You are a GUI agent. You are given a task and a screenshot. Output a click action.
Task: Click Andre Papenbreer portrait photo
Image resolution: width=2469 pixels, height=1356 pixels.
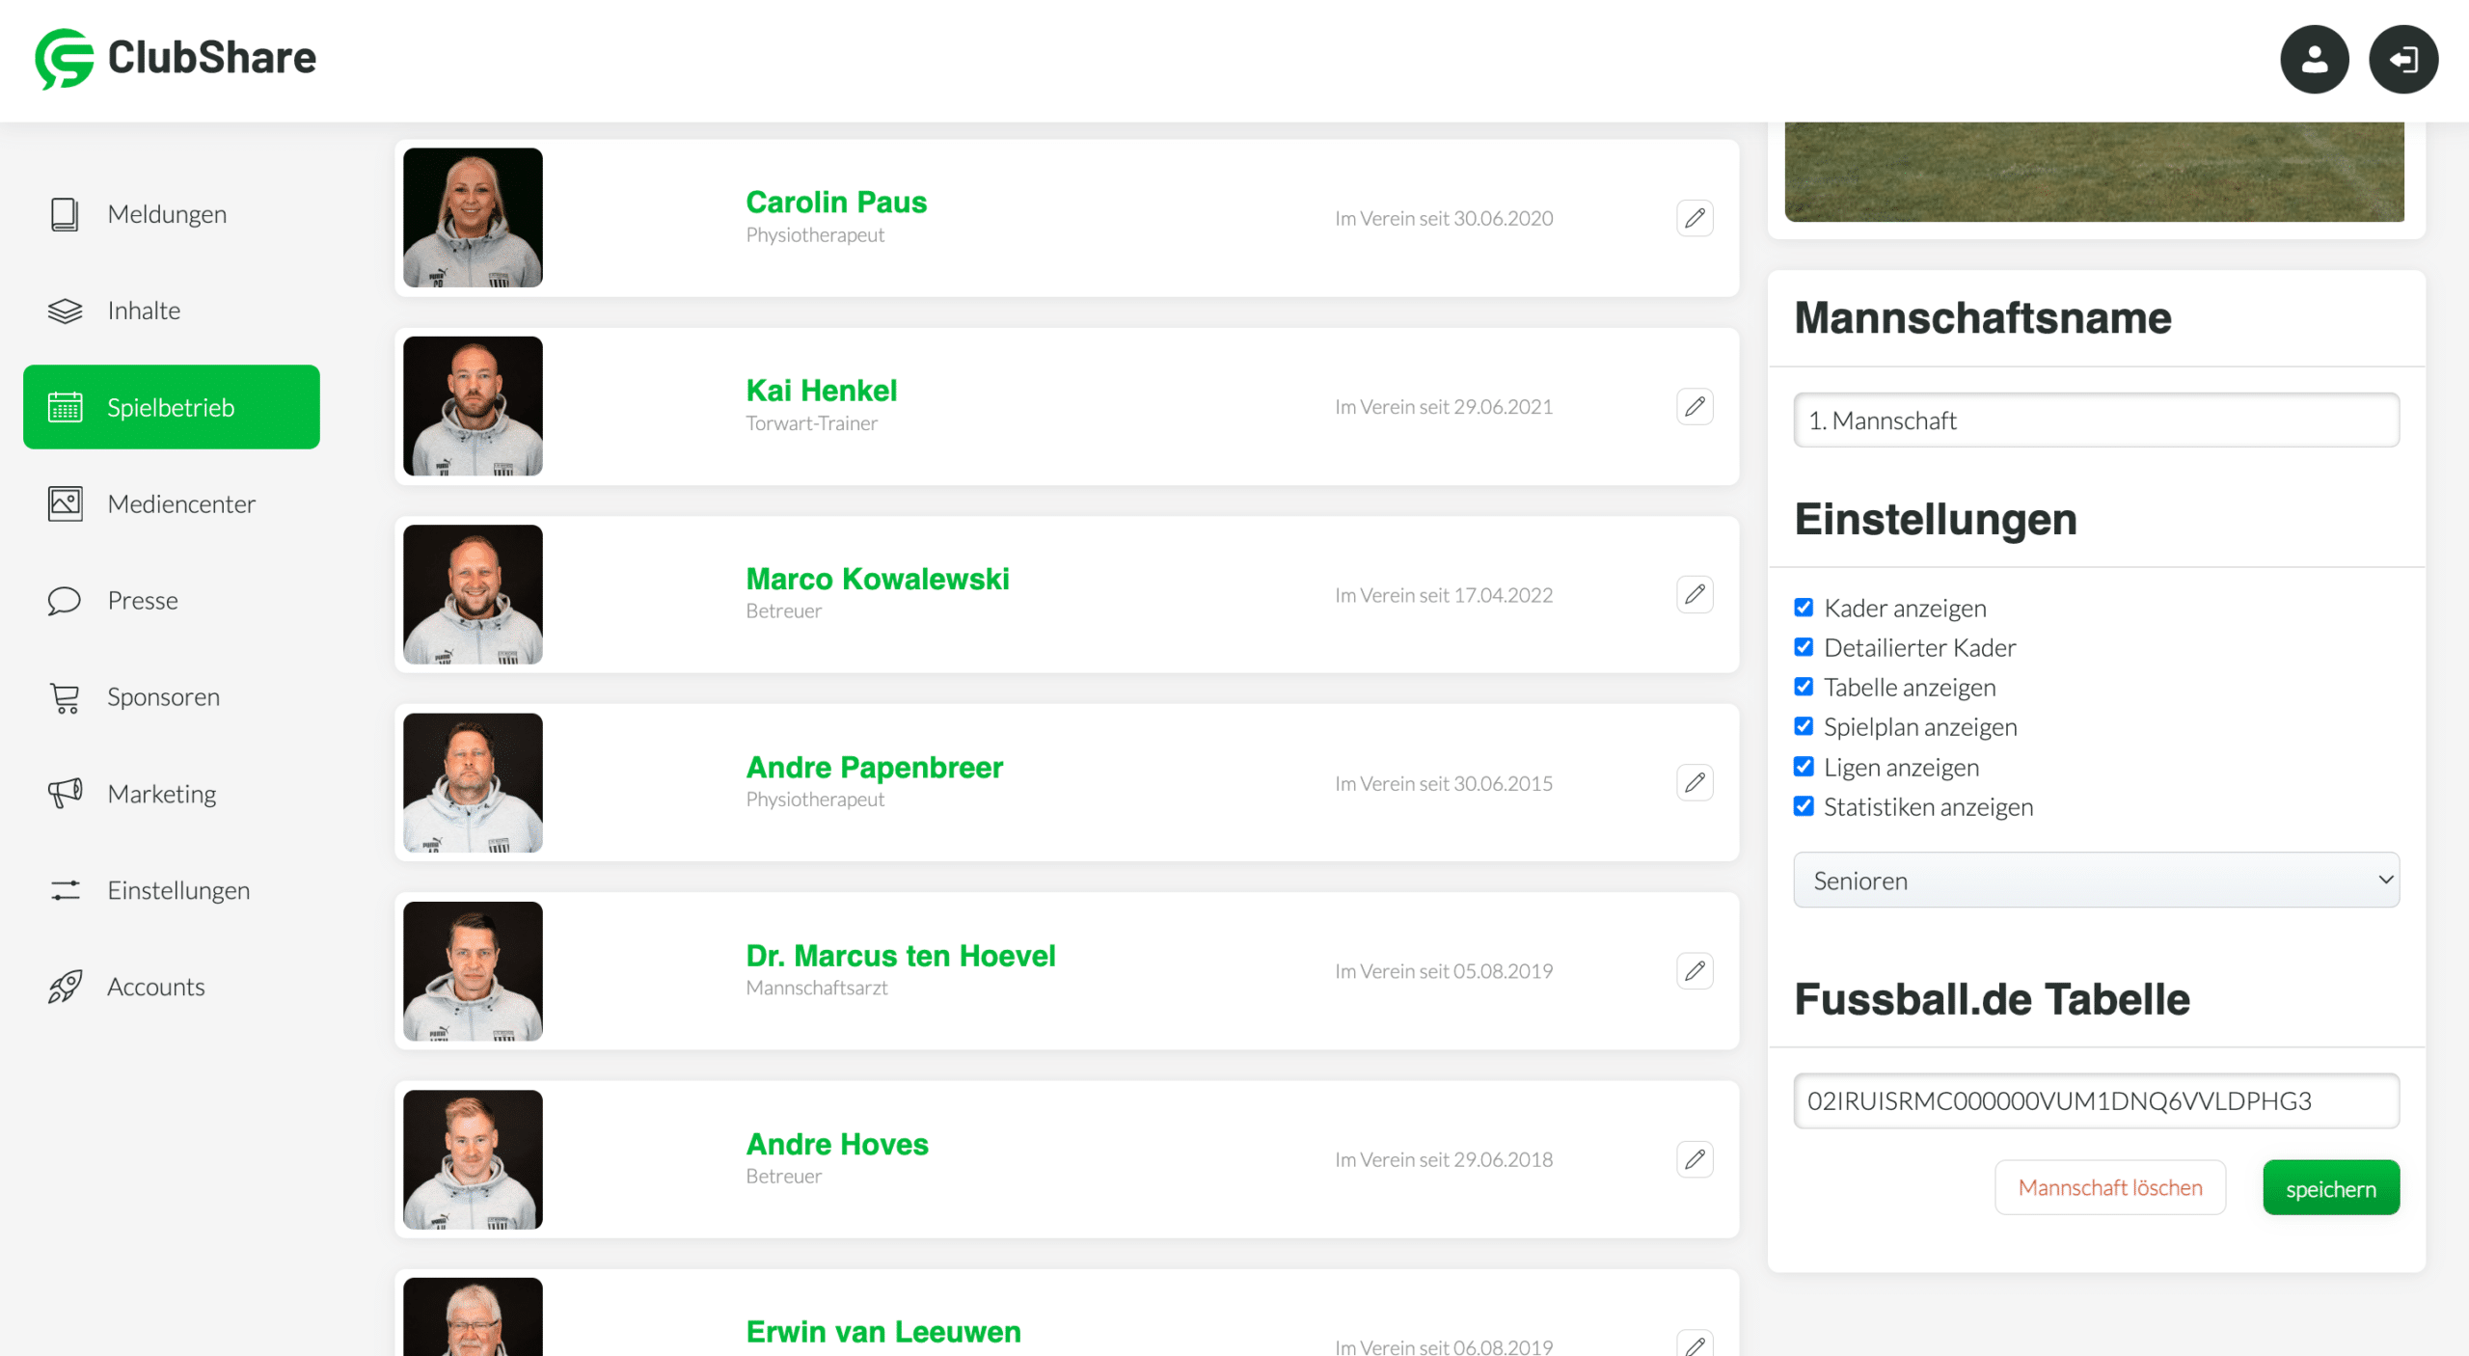tap(473, 783)
